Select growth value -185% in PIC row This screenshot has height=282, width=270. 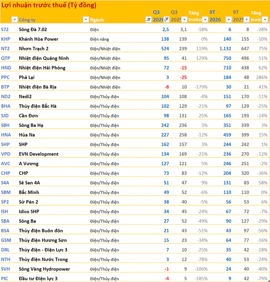(201, 279)
